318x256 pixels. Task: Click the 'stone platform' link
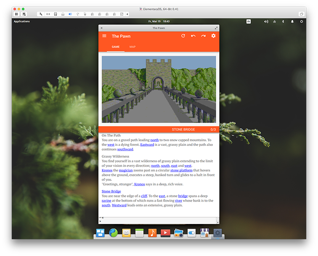click(x=181, y=170)
